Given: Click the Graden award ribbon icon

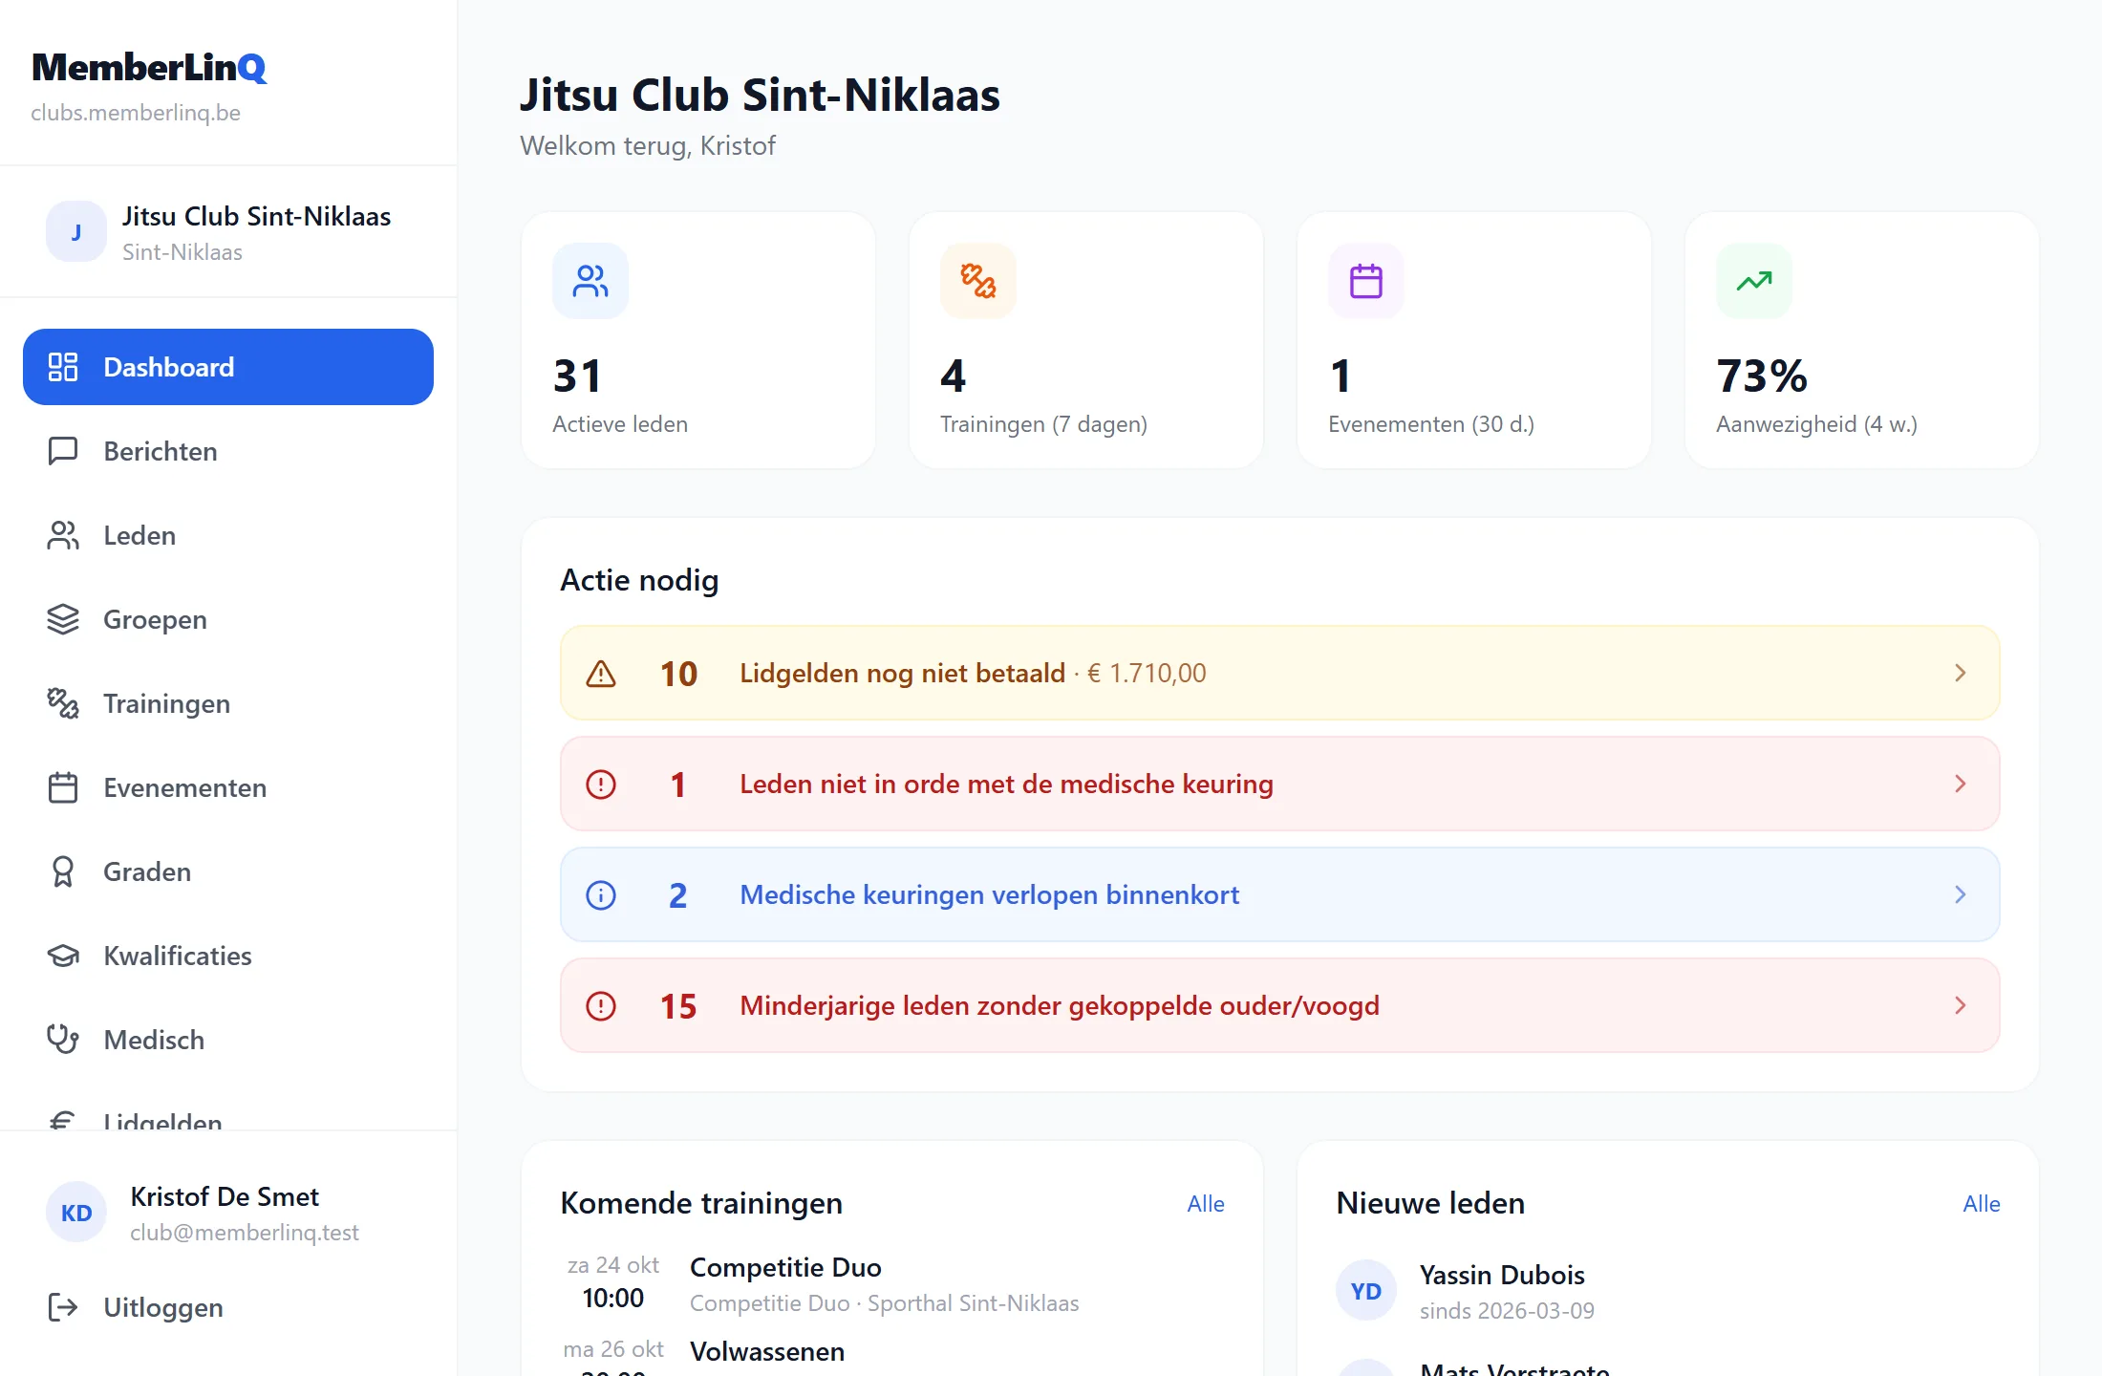Looking at the screenshot, I should coord(63,871).
